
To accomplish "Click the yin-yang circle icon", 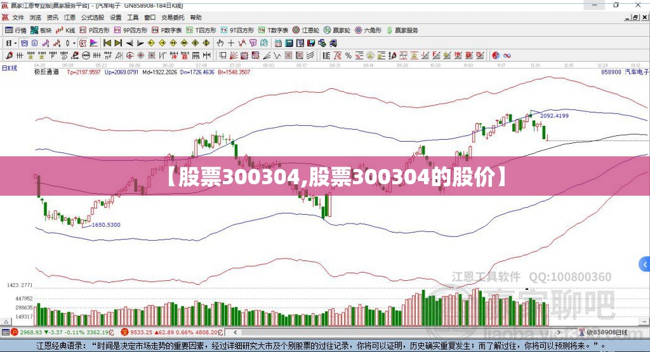I will tap(495, 55).
